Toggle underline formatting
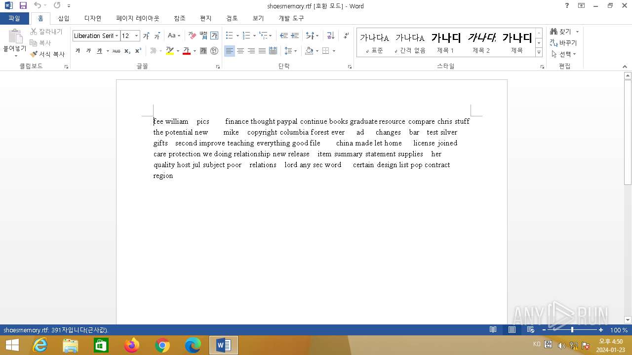 (x=99, y=51)
